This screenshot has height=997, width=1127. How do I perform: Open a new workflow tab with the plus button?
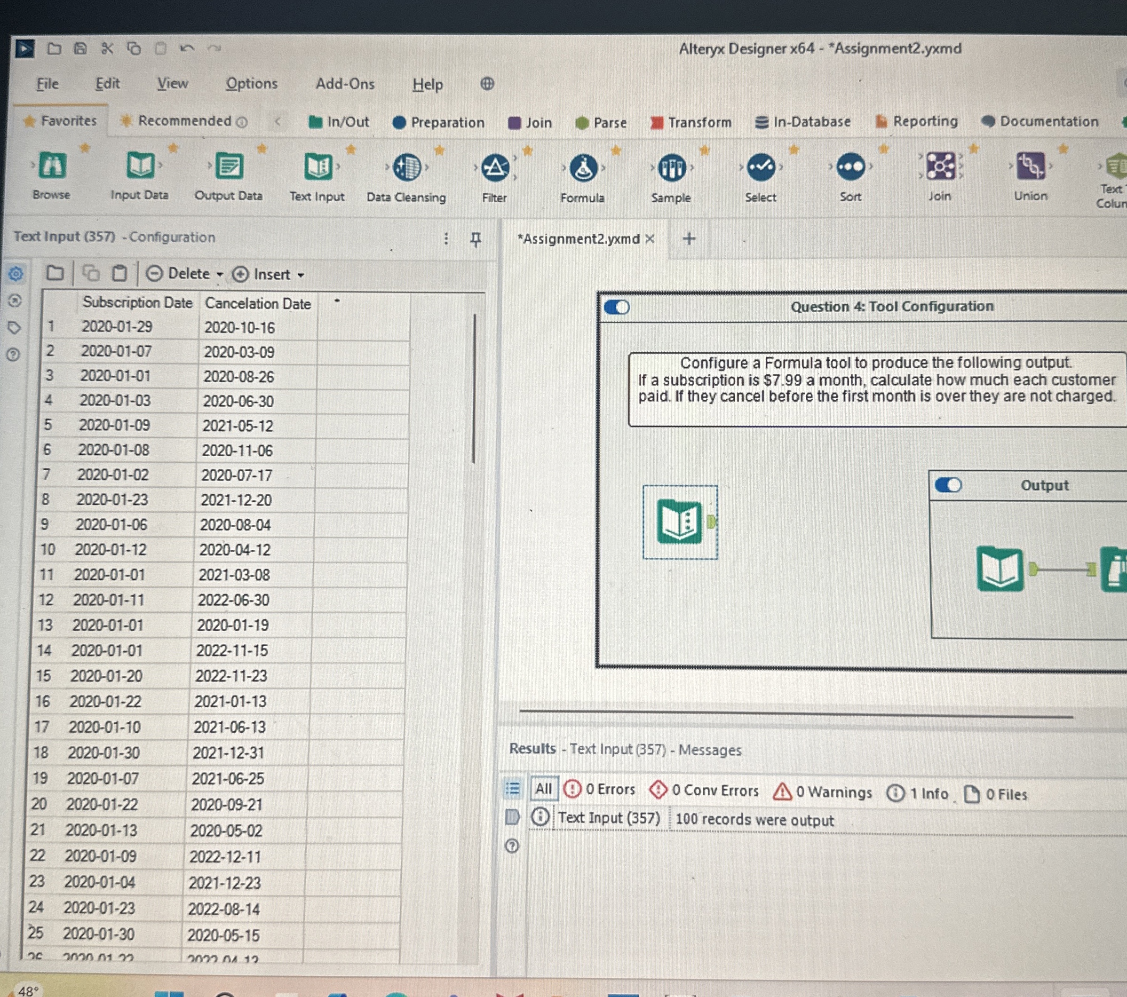pos(689,238)
